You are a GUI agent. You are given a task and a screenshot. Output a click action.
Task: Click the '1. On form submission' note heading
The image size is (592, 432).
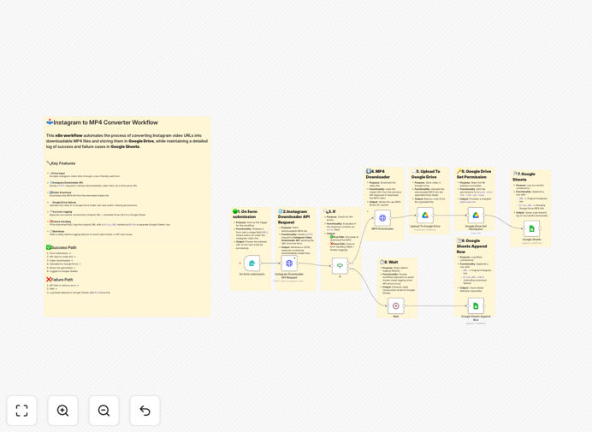pyautogui.click(x=246, y=214)
